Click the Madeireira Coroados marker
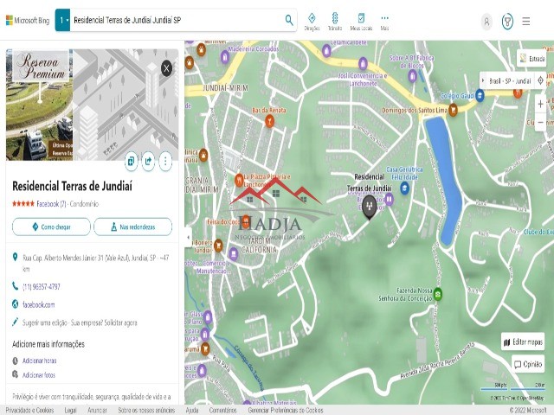The height and width of the screenshot is (415, 554). click(225, 56)
